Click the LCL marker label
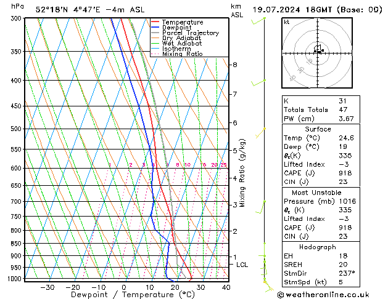This screenshot has height=299, width=388. point(242,265)
